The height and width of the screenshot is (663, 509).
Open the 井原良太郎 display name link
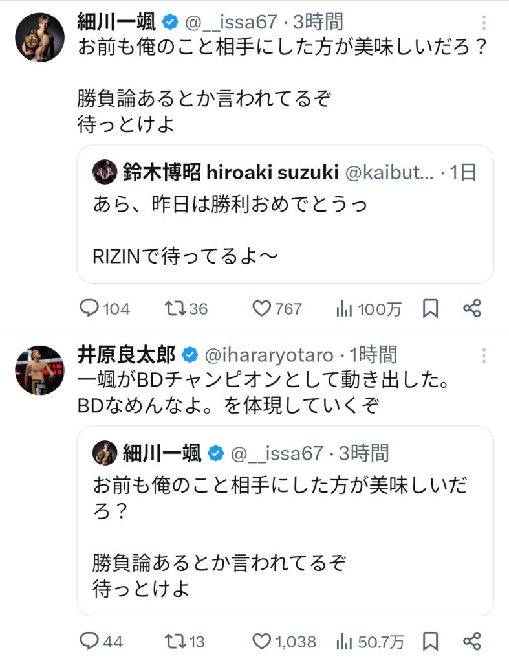[x=125, y=355]
